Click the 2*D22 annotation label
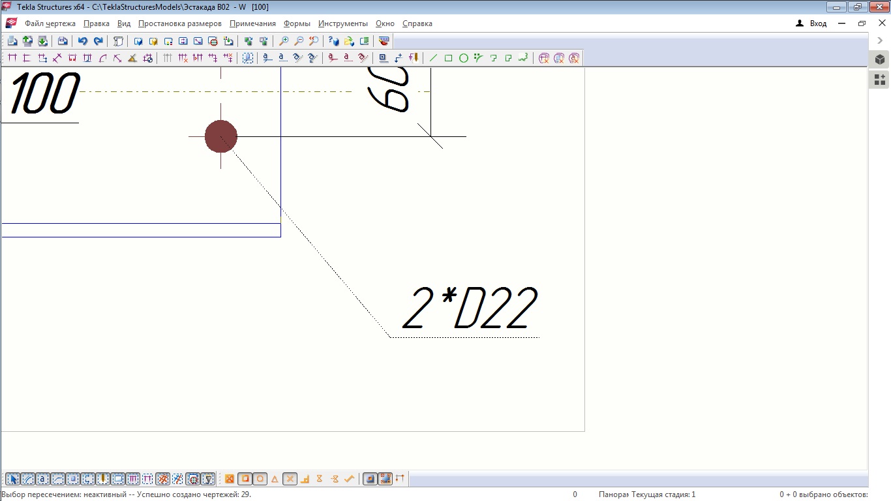This screenshot has width=891, height=501. (x=470, y=309)
